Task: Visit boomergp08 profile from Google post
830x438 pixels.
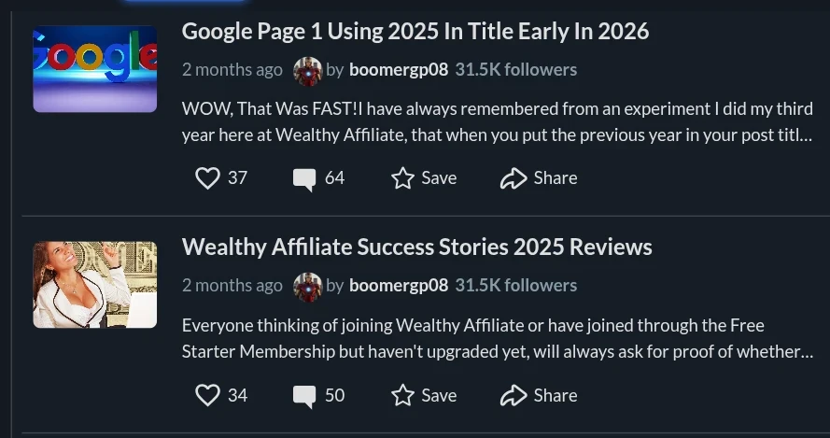Action: coord(399,70)
